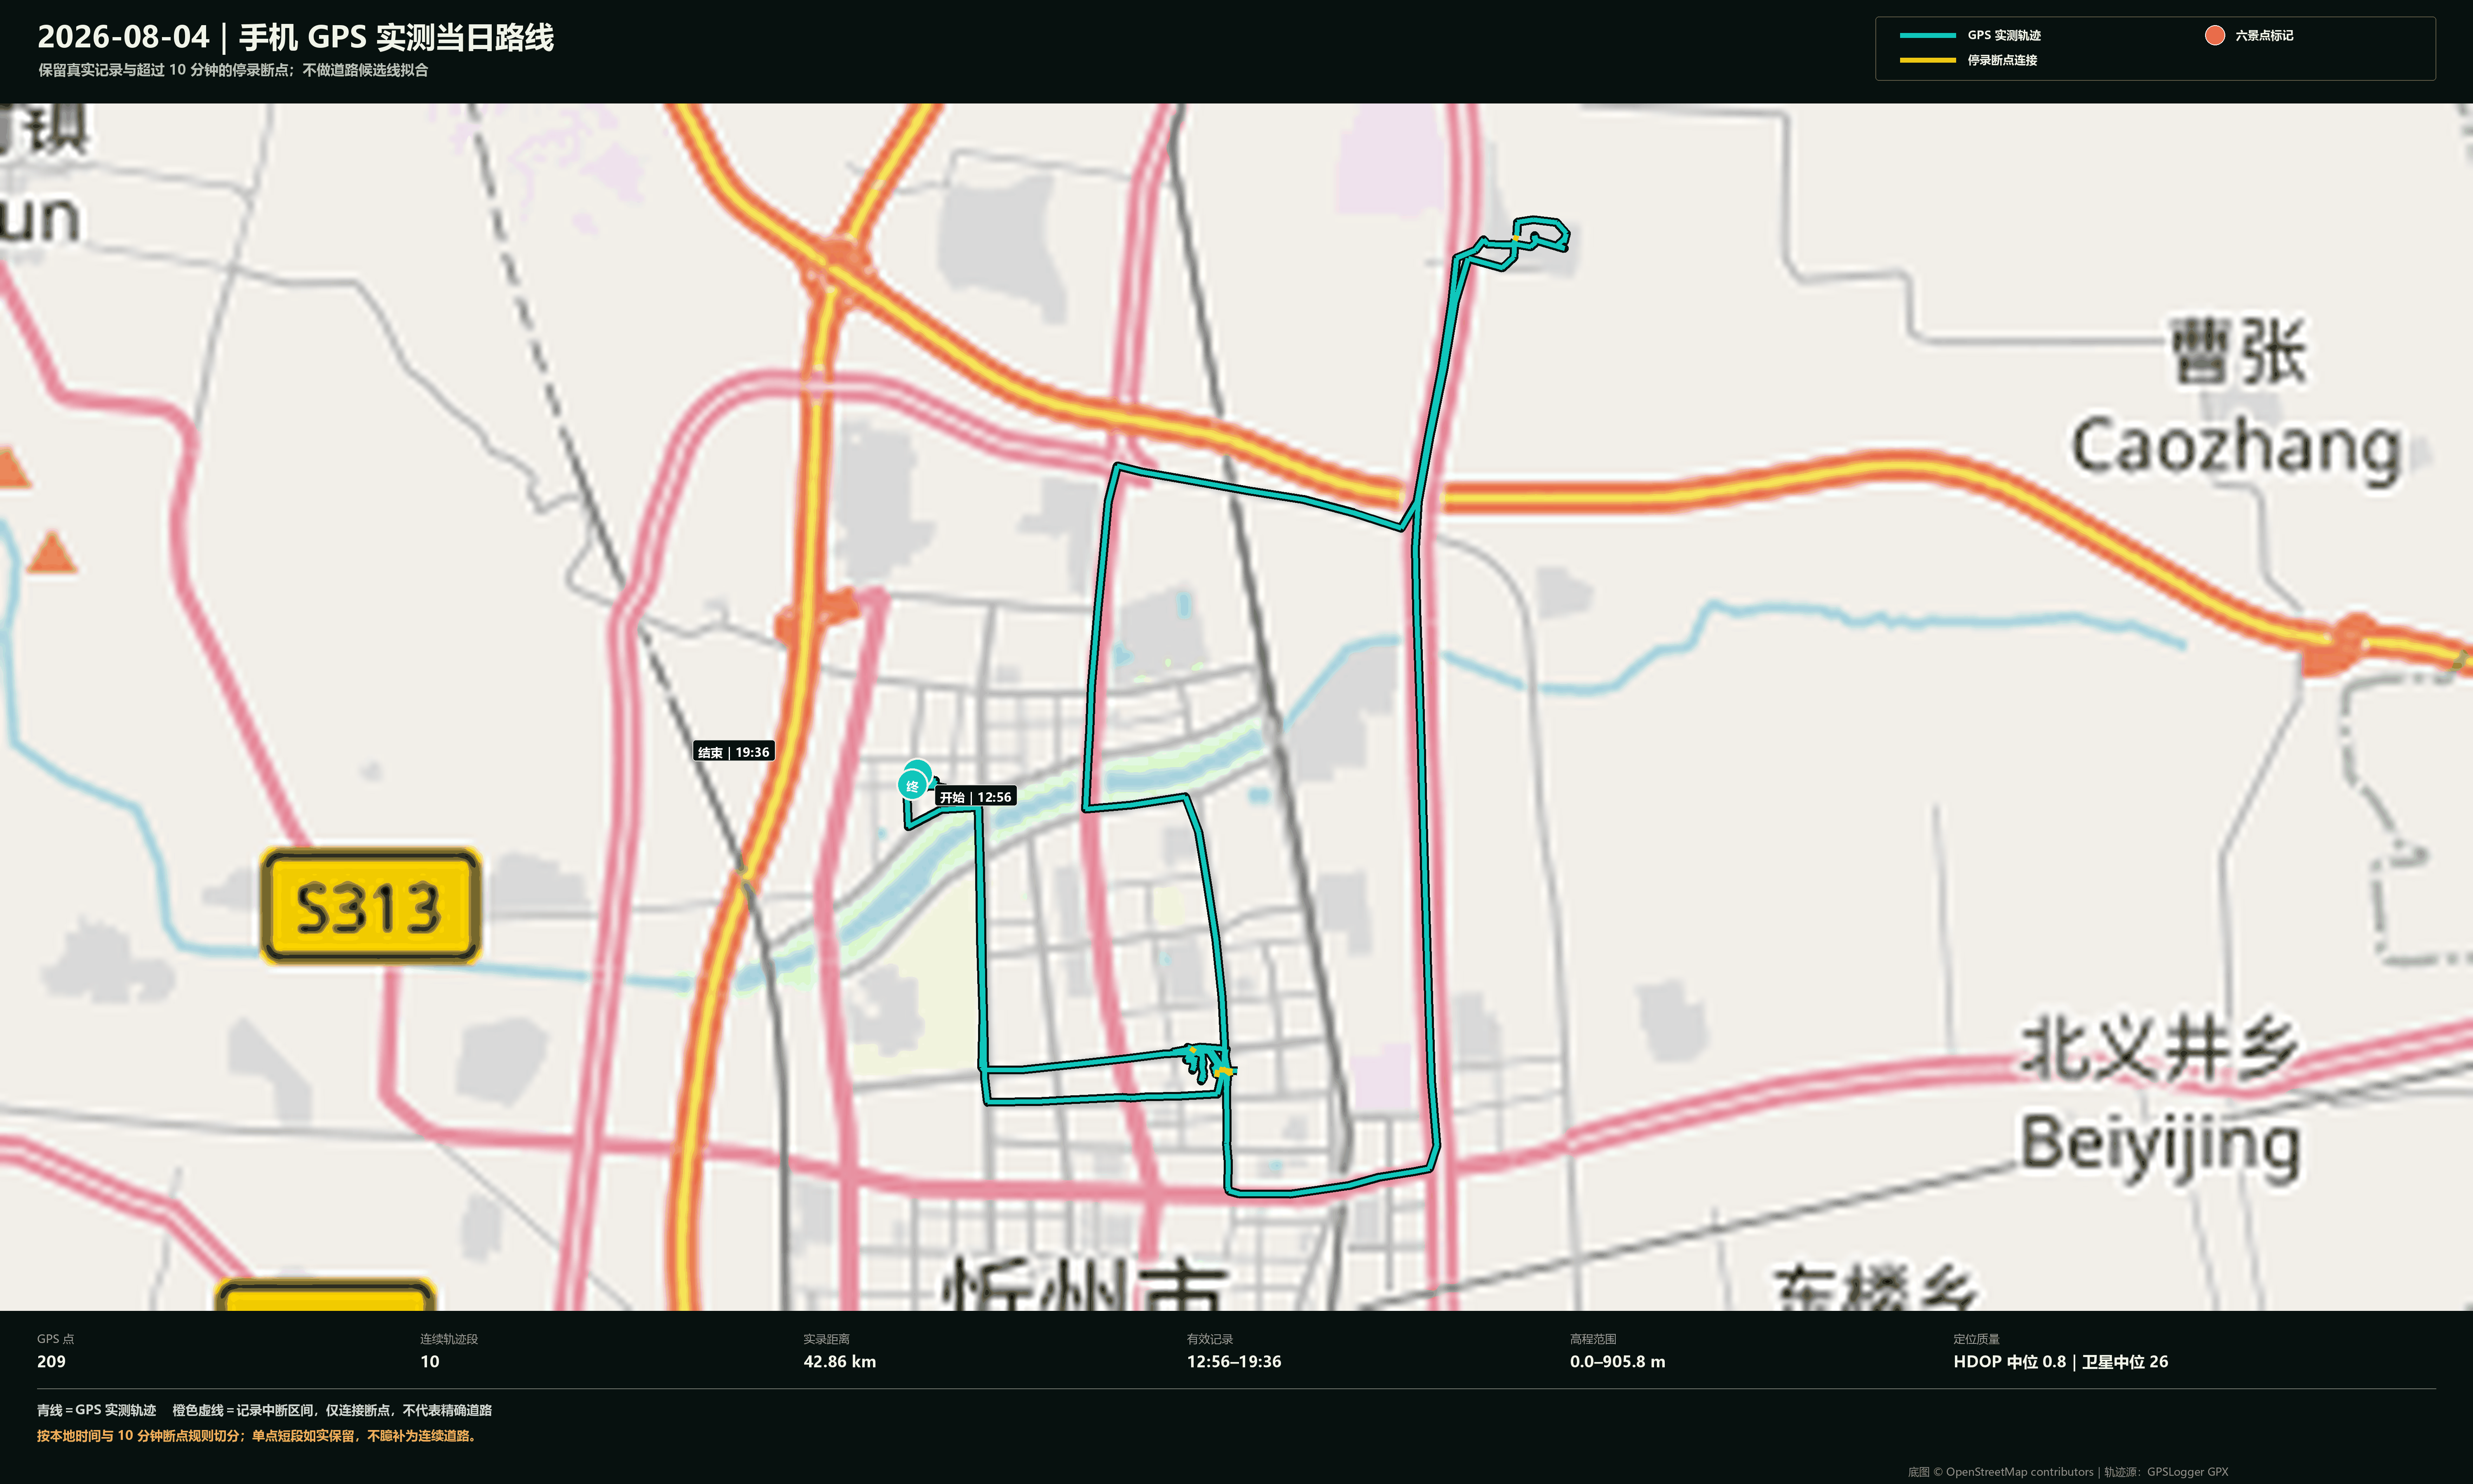2473x1484 pixels.
Task: Click the 有效记录 value 12:56–19:36
Action: tap(1234, 1361)
